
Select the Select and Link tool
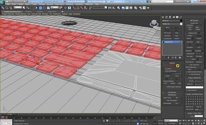point(3,8)
